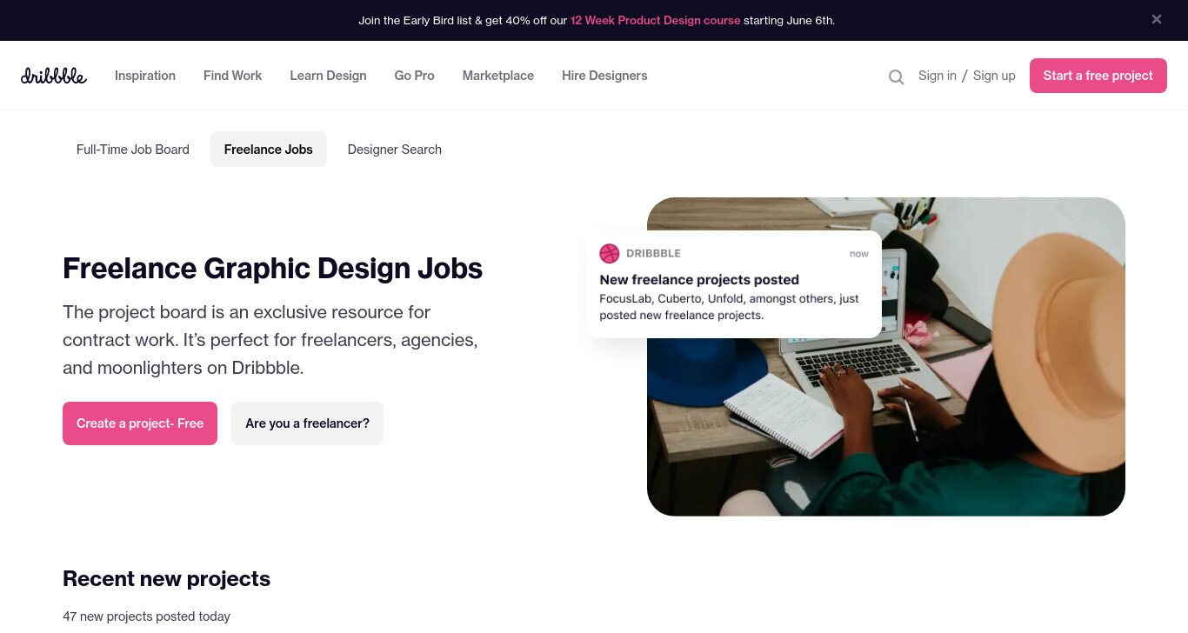This screenshot has width=1188, height=633.
Task: Click the notification 'now' timestamp
Action: click(x=859, y=254)
